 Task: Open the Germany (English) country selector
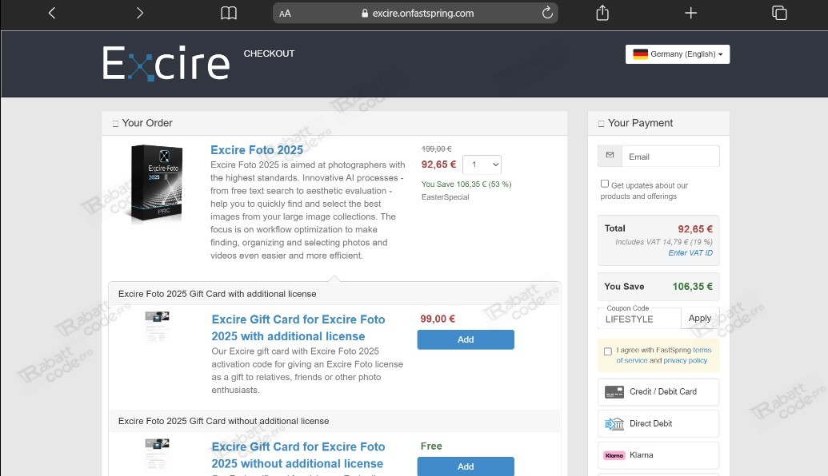[678, 54]
